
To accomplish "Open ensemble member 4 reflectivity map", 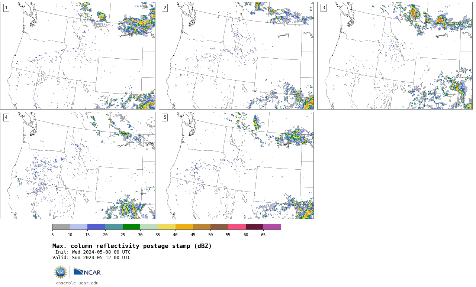I will (77, 165).
